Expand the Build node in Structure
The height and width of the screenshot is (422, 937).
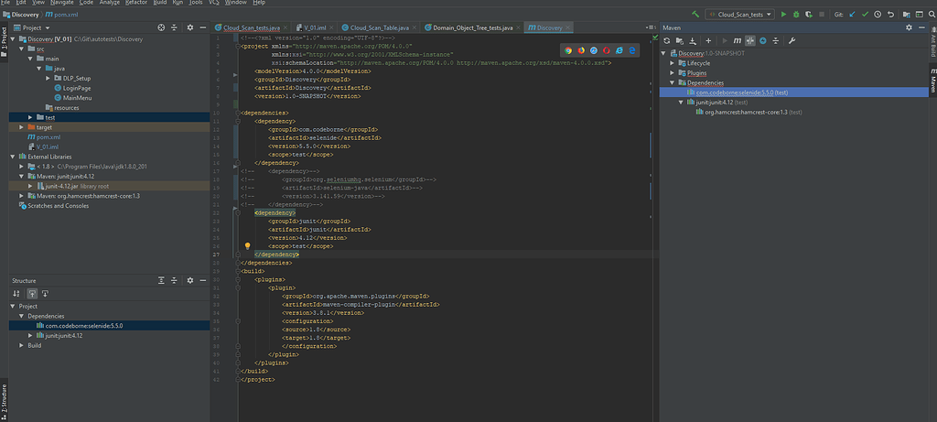click(22, 345)
